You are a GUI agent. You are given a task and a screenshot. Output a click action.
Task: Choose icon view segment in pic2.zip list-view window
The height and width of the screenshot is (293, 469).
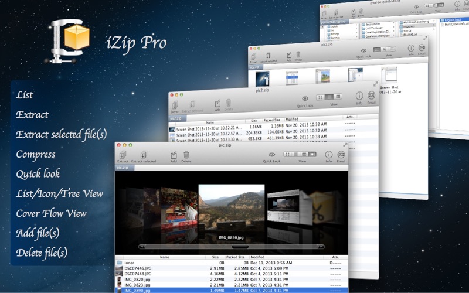pyautogui.click(x=320, y=97)
